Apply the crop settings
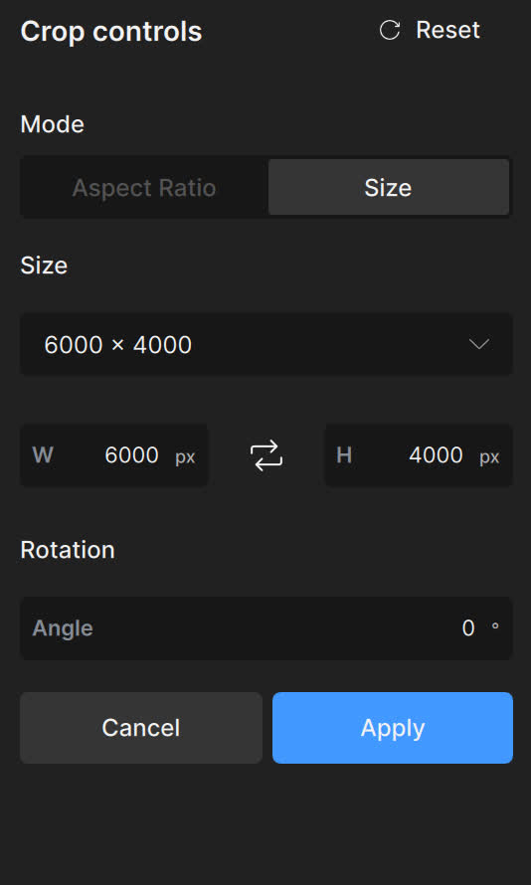The width and height of the screenshot is (531, 885). [393, 728]
